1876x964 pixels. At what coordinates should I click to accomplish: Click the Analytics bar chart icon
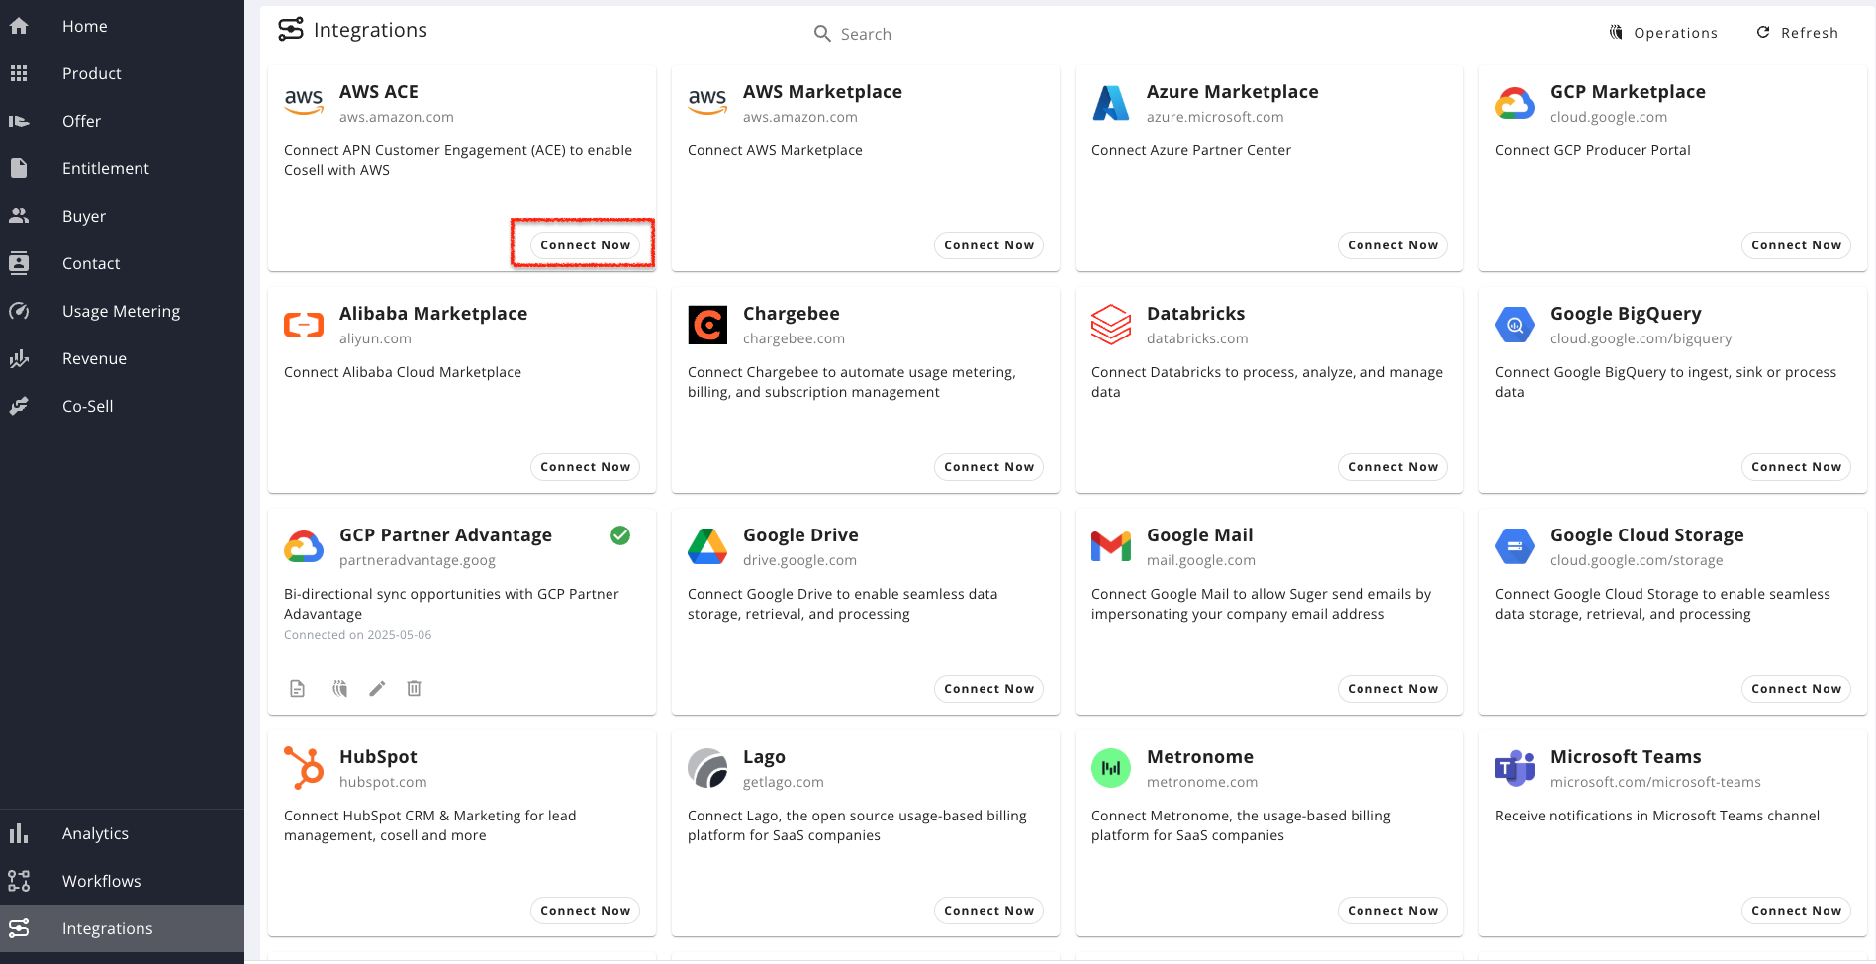(x=19, y=833)
